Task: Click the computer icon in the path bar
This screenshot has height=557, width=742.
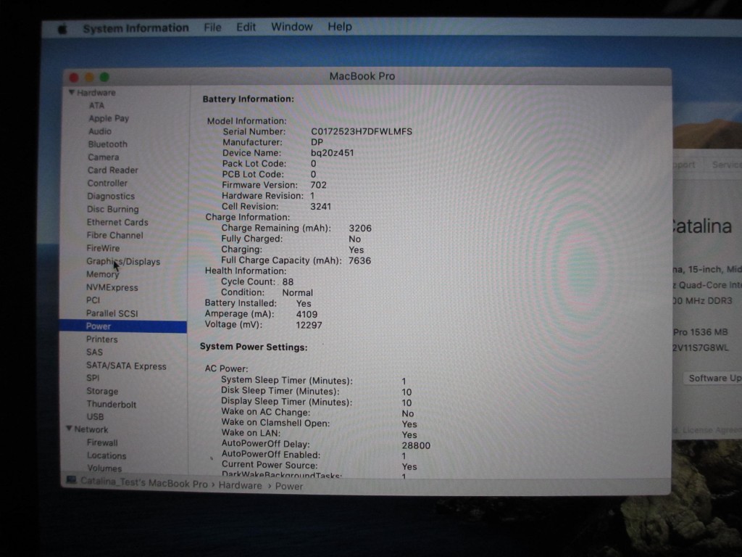Action: coord(71,480)
